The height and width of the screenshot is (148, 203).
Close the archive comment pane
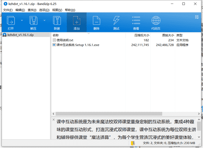pyautogui.click(x=53, y=120)
